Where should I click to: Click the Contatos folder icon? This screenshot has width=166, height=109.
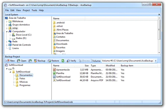[54, 37]
